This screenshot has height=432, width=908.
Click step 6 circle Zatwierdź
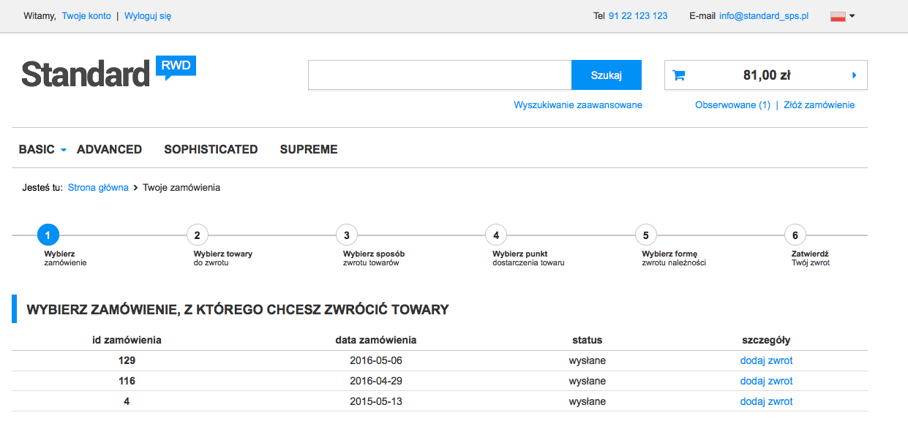(x=795, y=235)
